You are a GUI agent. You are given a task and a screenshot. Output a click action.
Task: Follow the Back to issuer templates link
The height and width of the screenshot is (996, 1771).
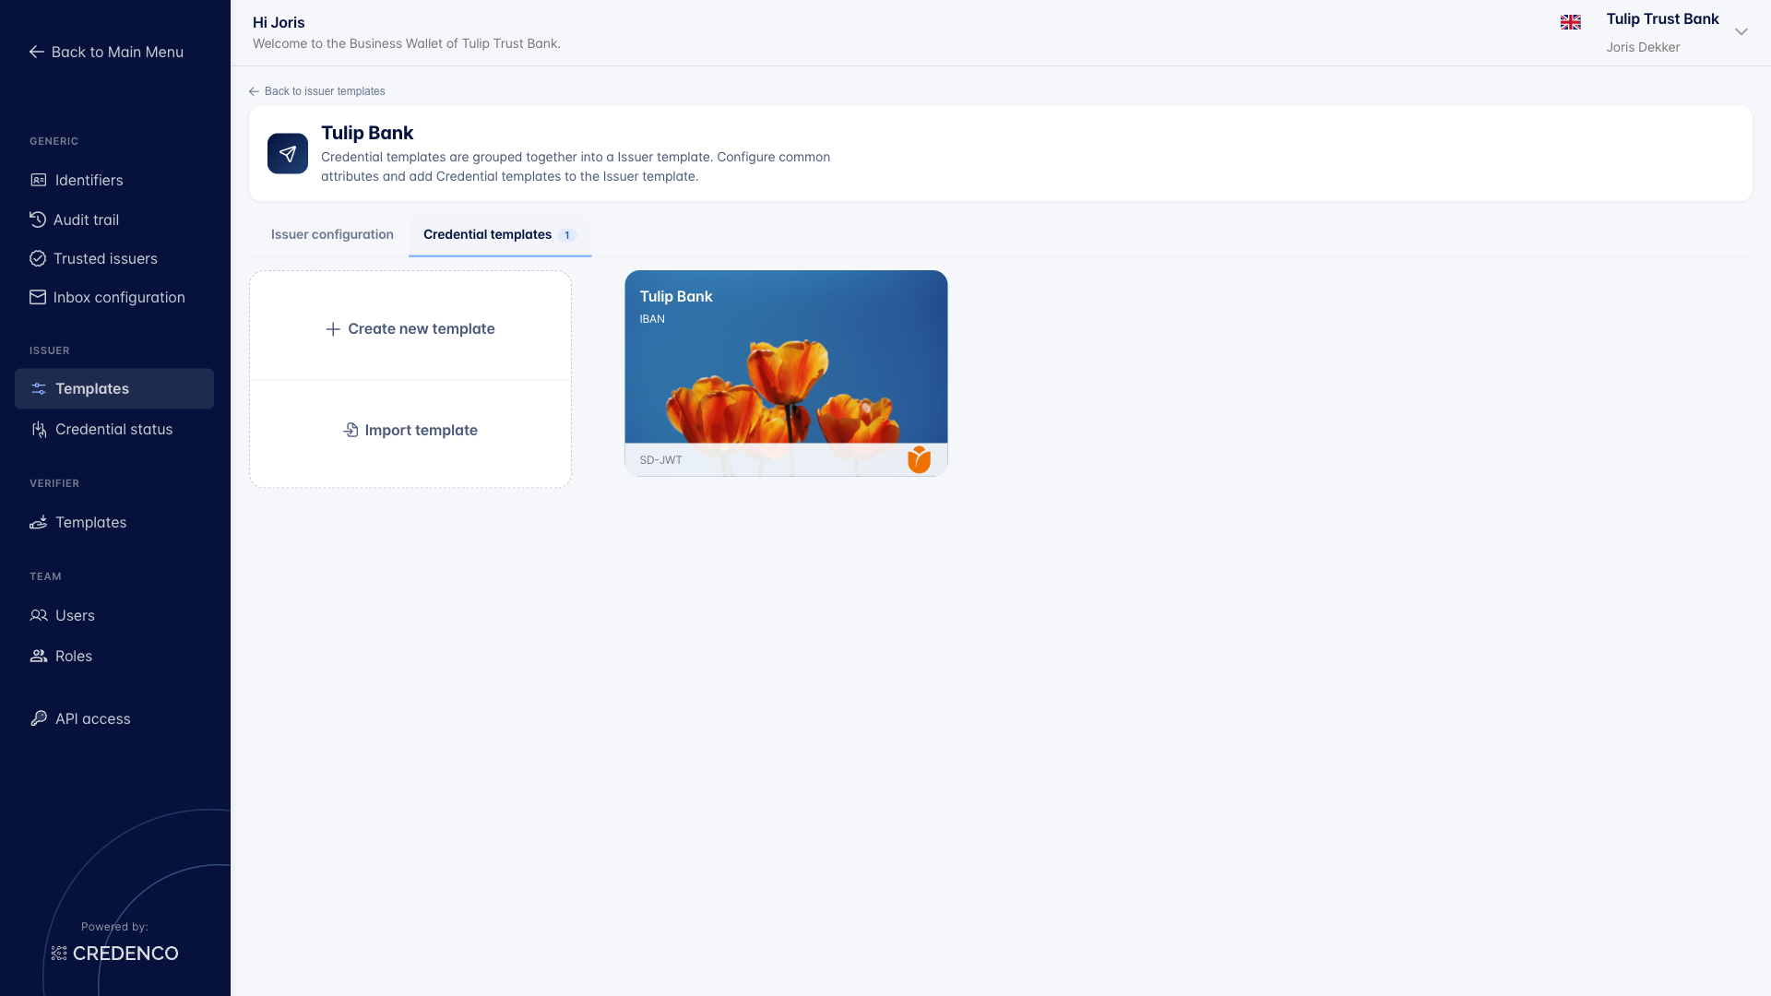317,91
